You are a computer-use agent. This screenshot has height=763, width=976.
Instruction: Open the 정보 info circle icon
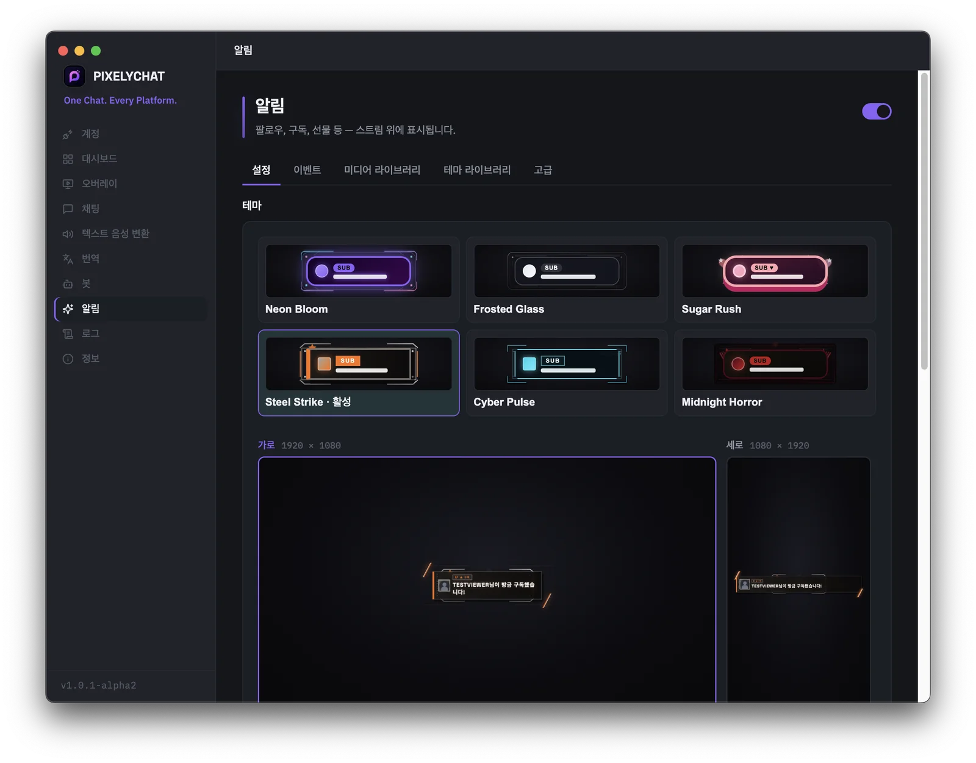tap(68, 359)
